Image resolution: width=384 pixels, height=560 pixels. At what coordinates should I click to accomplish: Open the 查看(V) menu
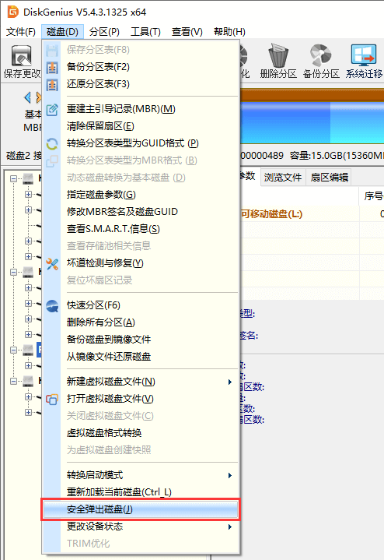(187, 32)
